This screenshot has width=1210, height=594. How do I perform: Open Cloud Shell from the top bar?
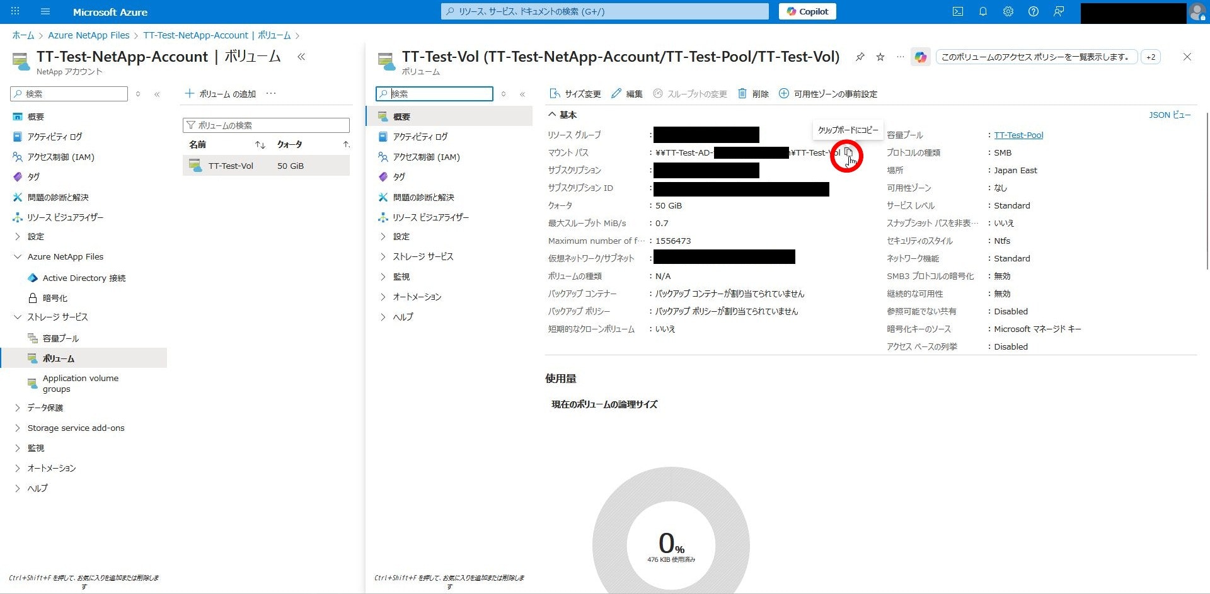[x=958, y=11]
